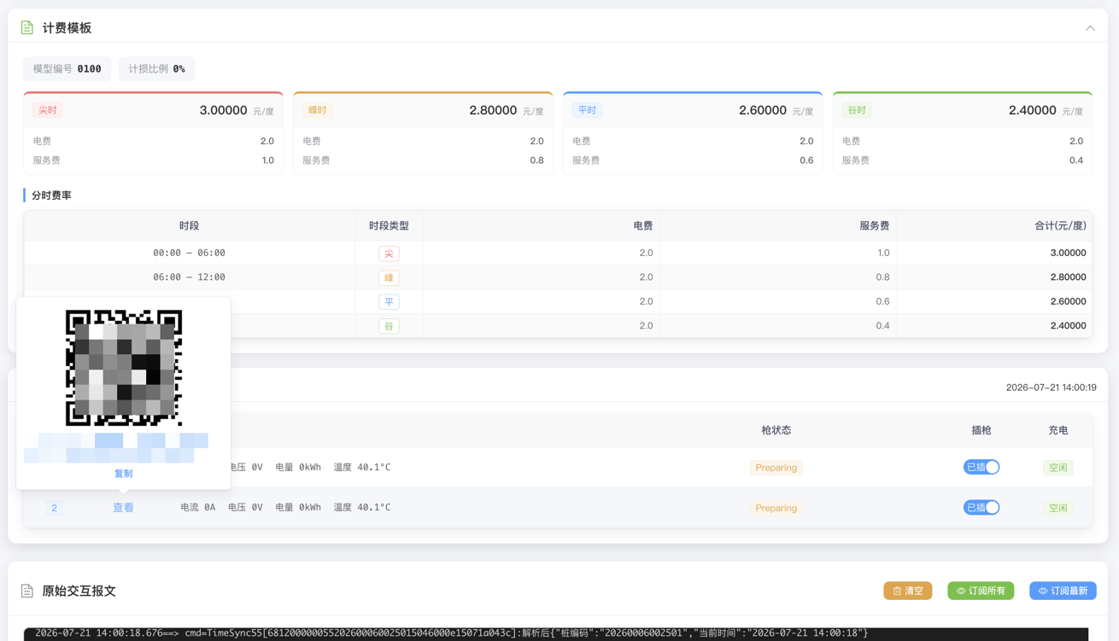Screen dimensions: 1119x641
Task: Open 查看 link for gun 2
Action: [123, 508]
